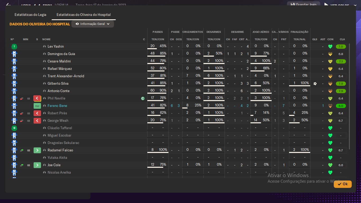Click Lev Yashin's 7.0 rating badge
This screenshot has width=361, height=203.
pyautogui.click(x=341, y=47)
